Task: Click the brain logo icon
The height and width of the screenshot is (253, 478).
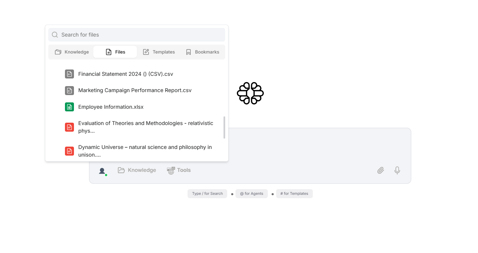Action: [250, 93]
